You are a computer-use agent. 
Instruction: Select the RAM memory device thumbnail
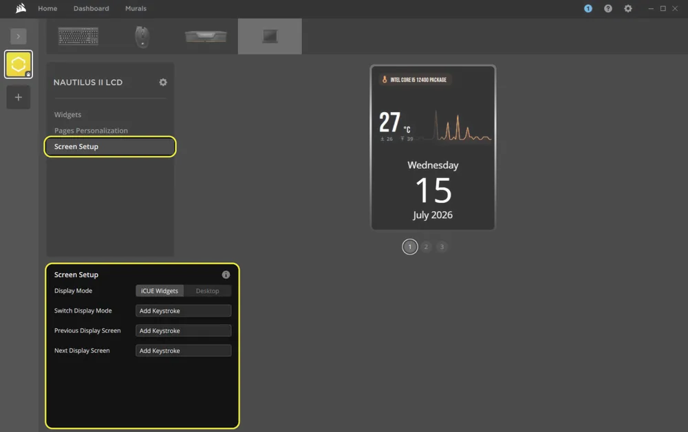click(x=206, y=36)
